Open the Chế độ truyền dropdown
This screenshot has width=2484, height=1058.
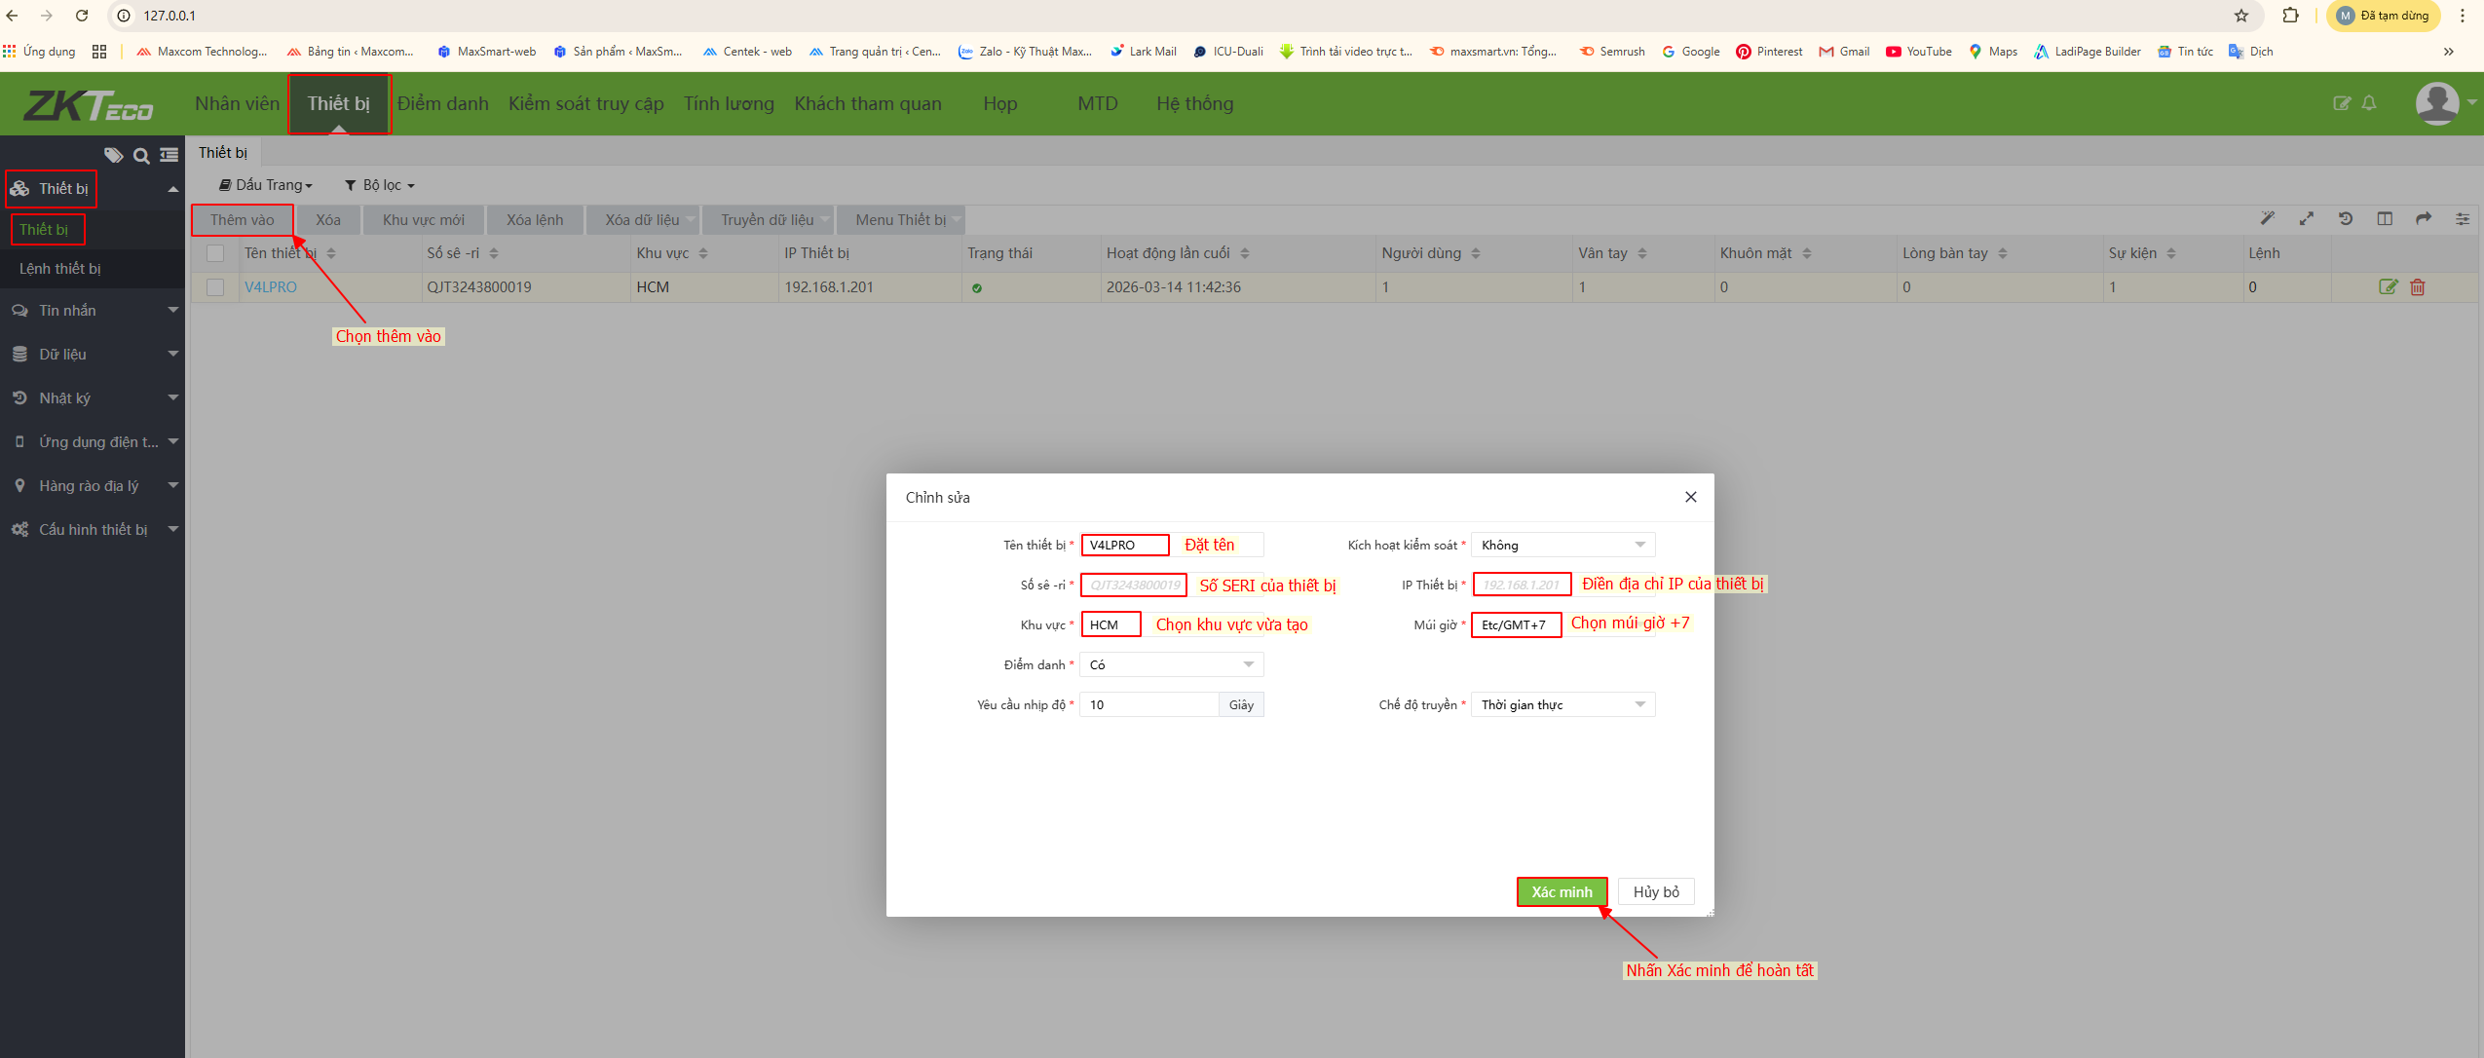[1562, 705]
